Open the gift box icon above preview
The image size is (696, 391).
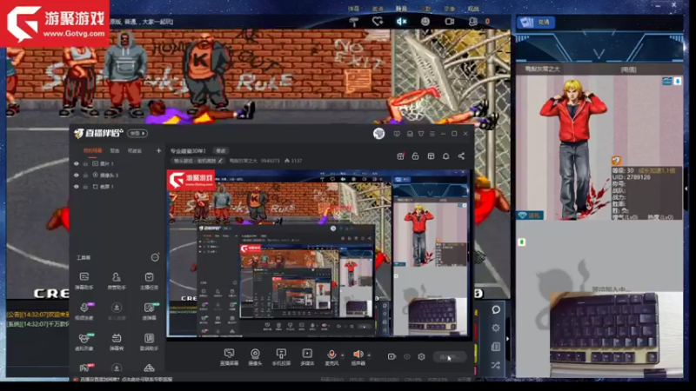click(400, 156)
